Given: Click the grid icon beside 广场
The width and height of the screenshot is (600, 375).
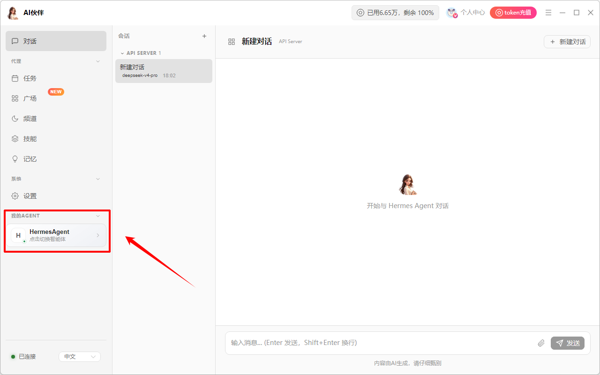Looking at the screenshot, I should 15,98.
